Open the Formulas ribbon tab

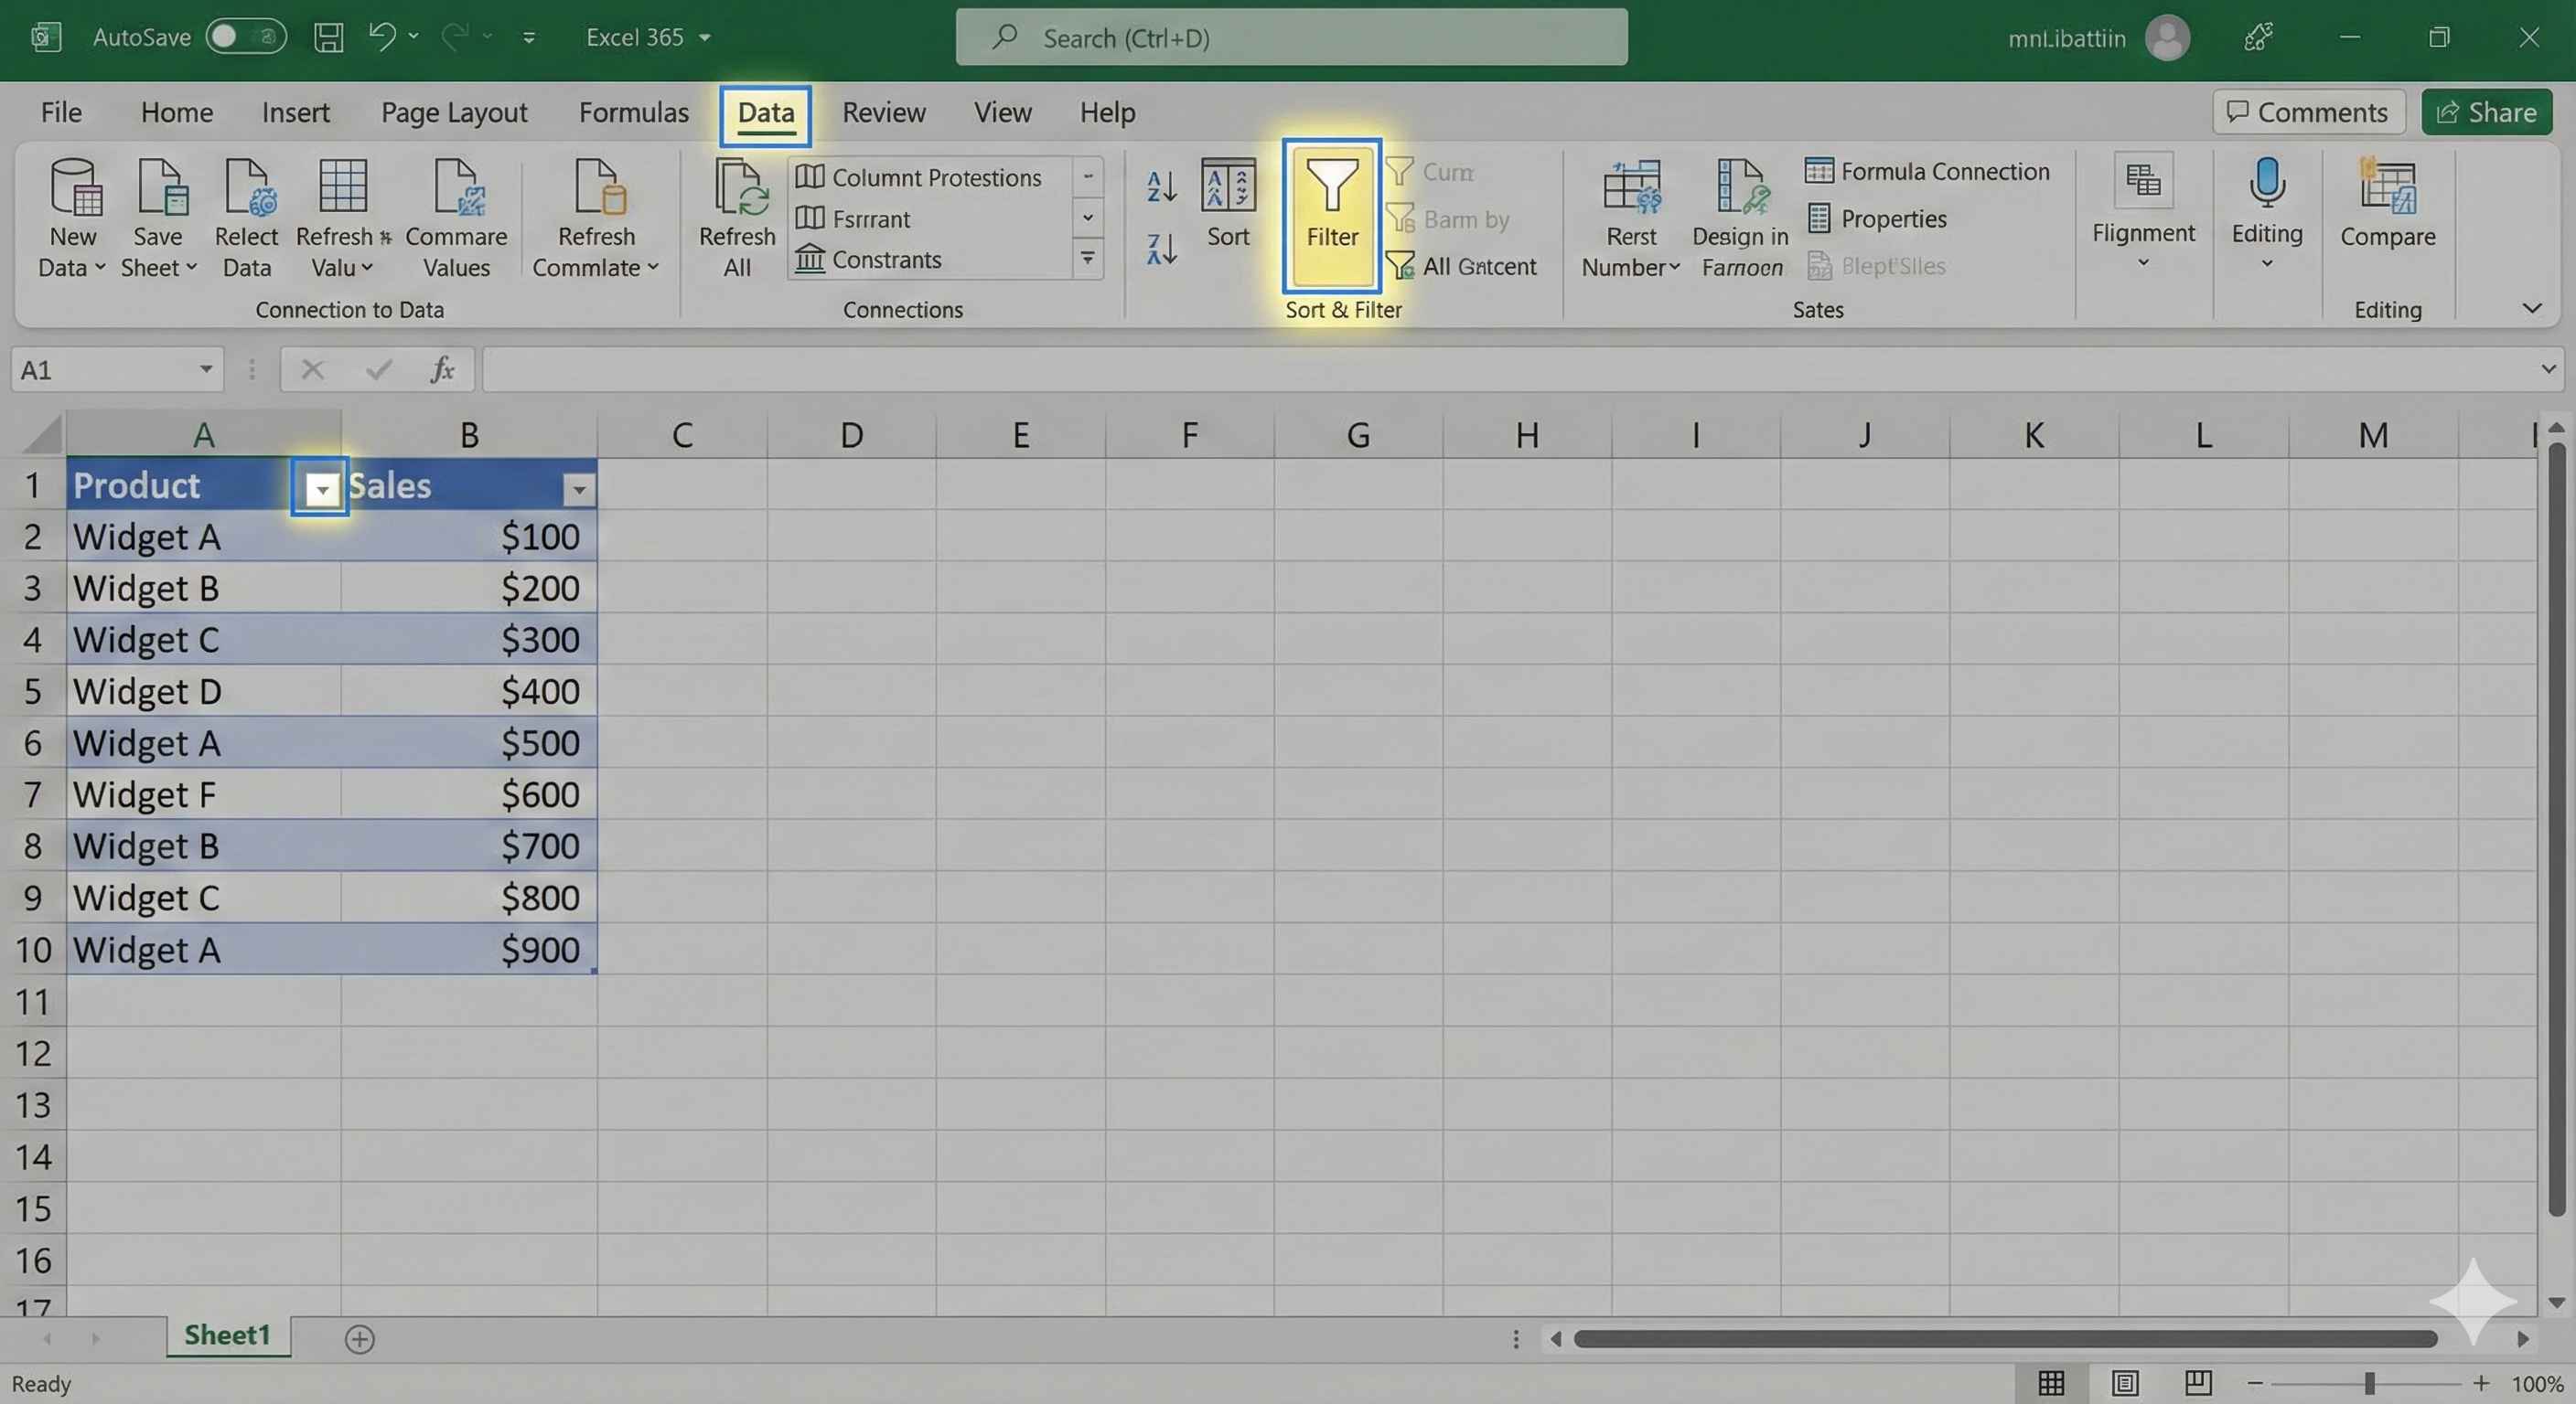(633, 112)
